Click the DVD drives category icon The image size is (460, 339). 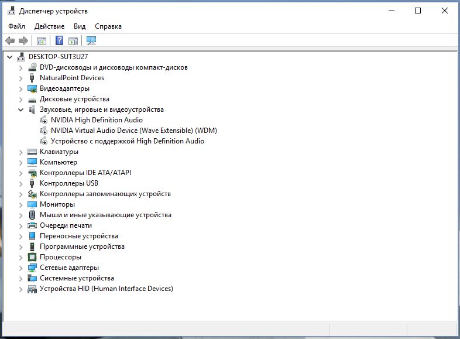pyautogui.click(x=32, y=67)
